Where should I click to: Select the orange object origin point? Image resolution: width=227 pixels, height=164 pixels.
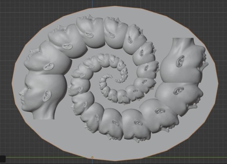pyautogui.click(x=92, y=157)
